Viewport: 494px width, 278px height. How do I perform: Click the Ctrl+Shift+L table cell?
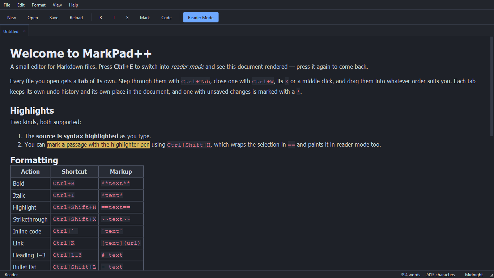tap(74, 266)
